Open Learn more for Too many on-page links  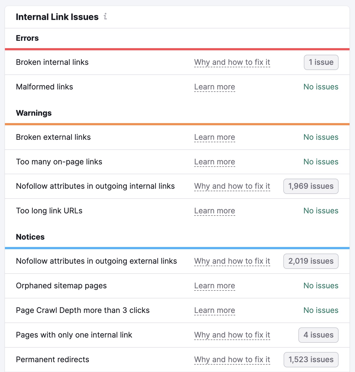pos(214,162)
